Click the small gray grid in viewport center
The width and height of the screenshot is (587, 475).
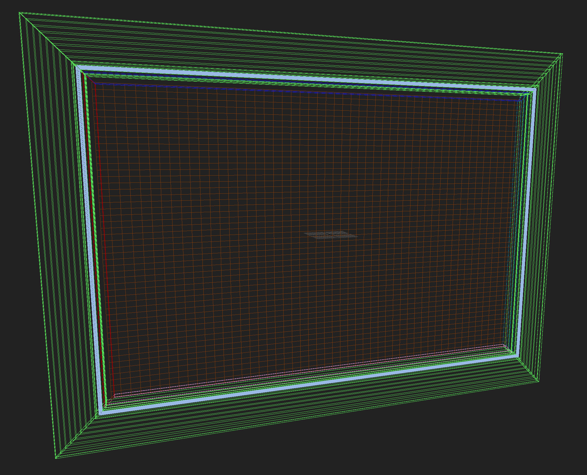(x=331, y=235)
